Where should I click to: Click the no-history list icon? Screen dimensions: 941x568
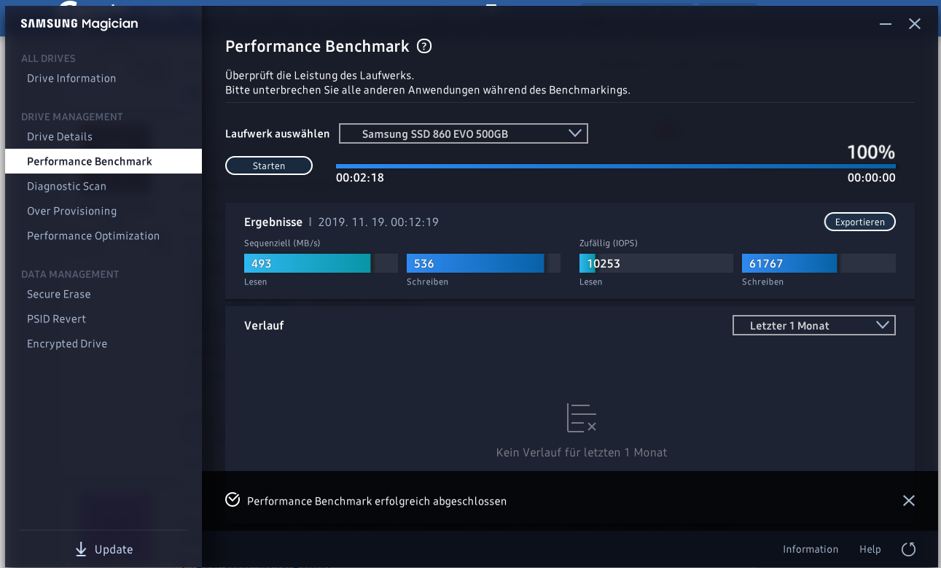point(582,417)
